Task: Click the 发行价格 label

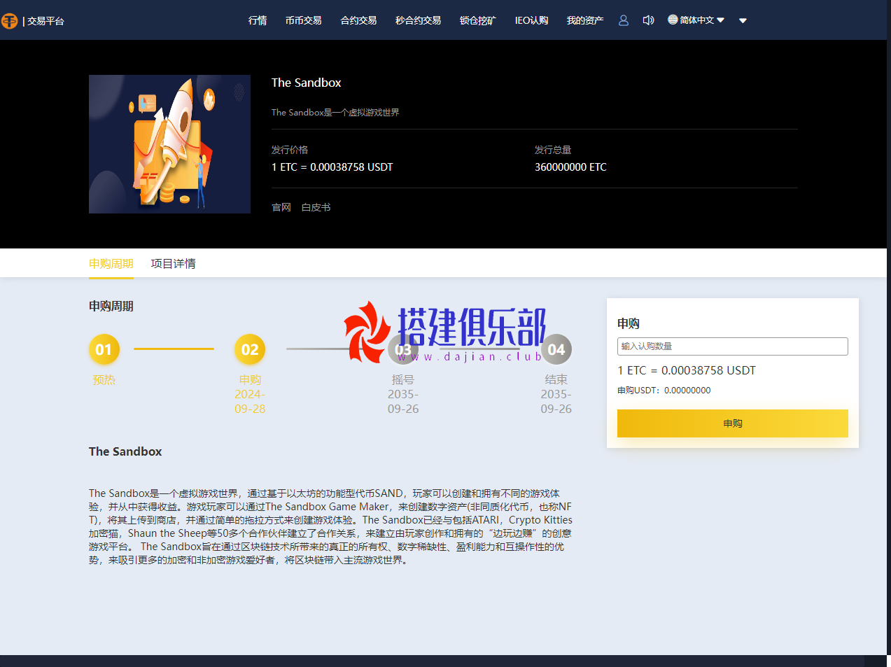Action: click(290, 150)
